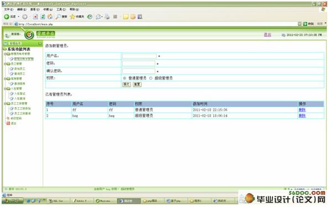Click the Stop loading icon

[35, 17]
